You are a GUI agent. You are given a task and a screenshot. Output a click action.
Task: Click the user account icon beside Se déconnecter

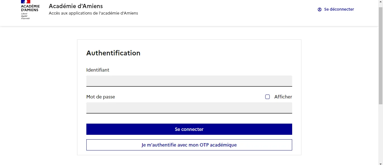[319, 9]
